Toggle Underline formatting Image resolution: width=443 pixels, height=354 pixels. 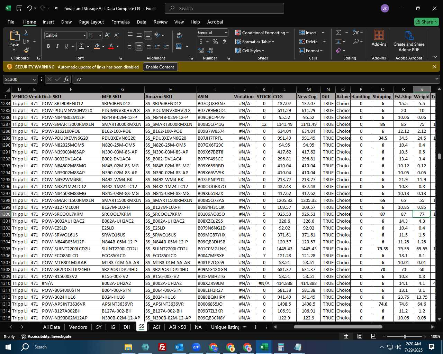click(x=66, y=46)
